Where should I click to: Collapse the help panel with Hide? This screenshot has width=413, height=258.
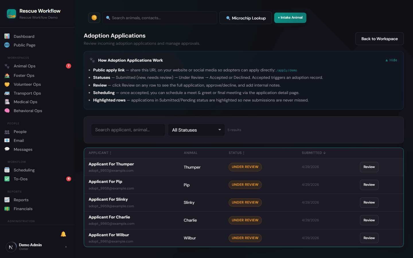(x=391, y=60)
